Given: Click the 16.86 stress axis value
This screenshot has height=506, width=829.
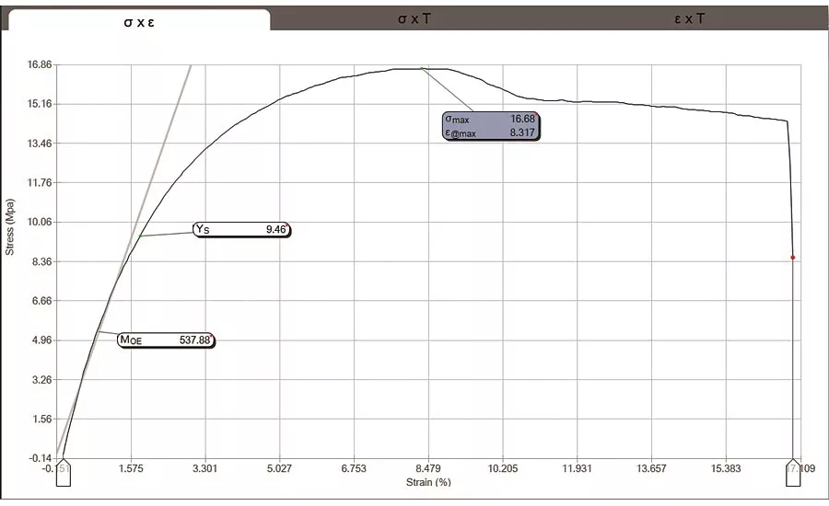Looking at the screenshot, I should click(40, 64).
